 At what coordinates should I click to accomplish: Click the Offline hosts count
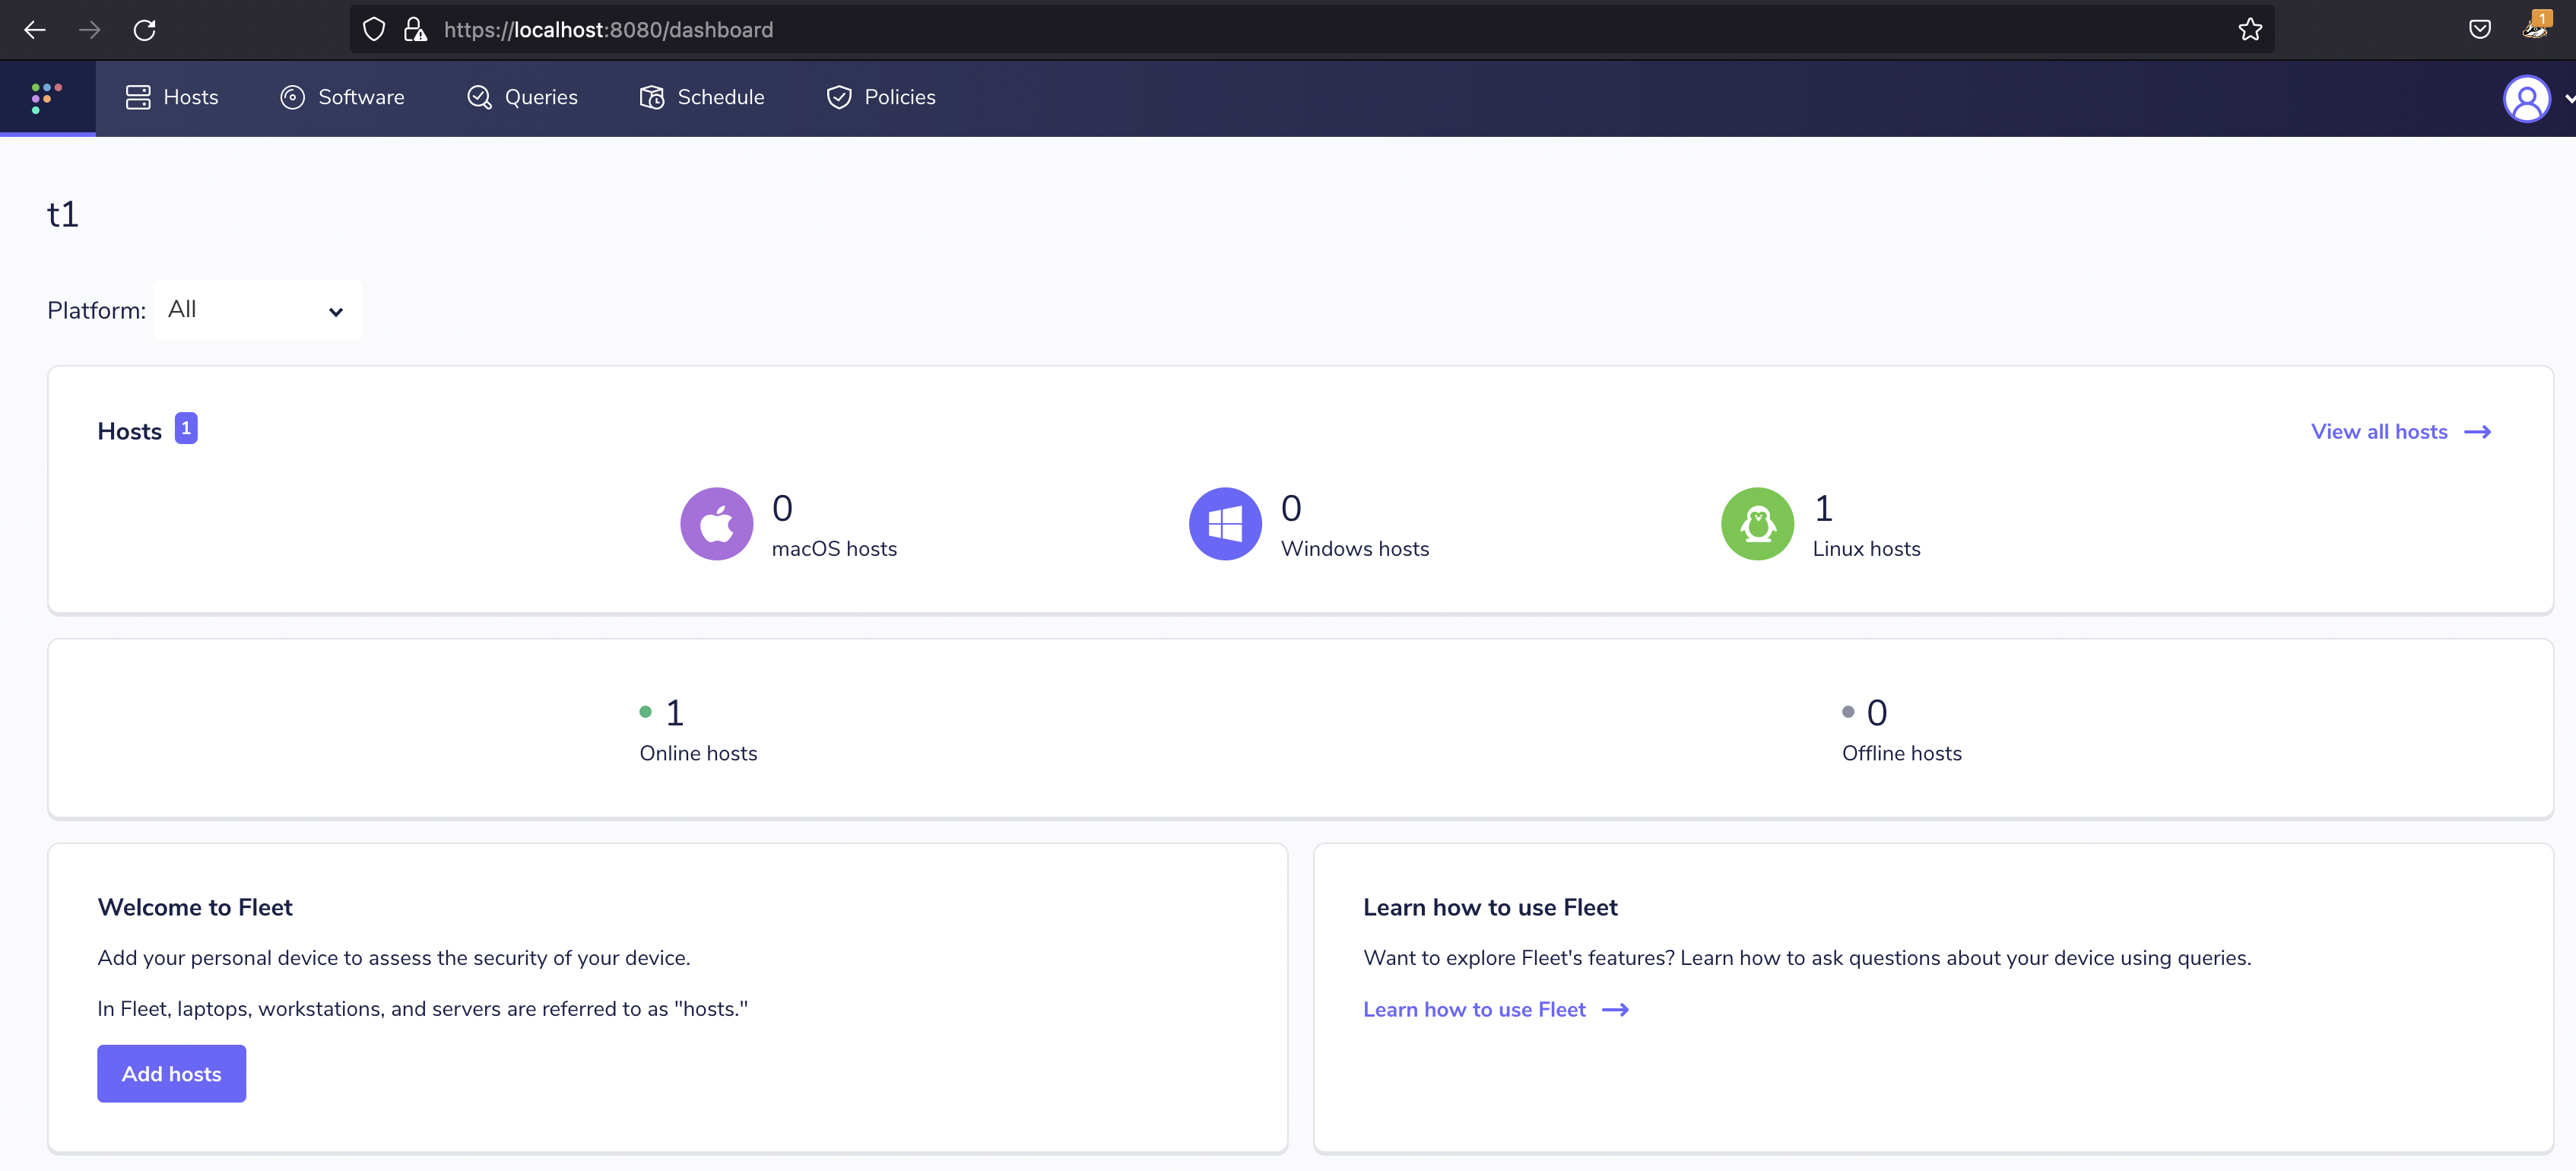coord(1877,713)
